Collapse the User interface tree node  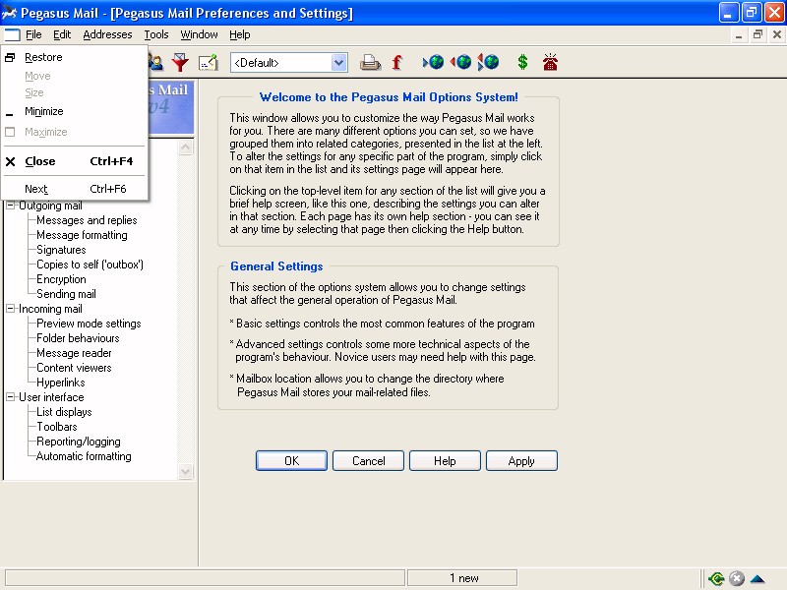[x=10, y=397]
